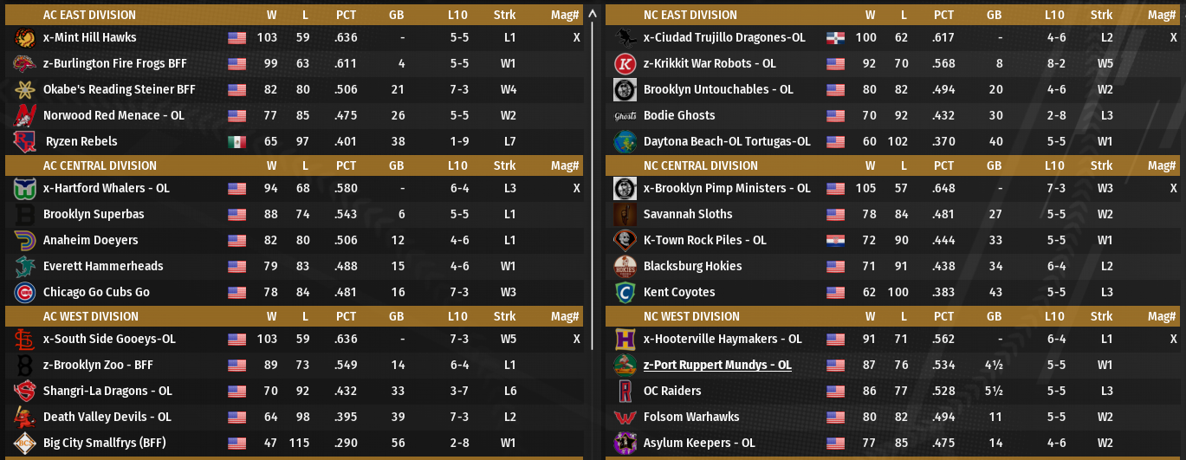The height and width of the screenshot is (460, 1186).
Task: Sort AC Central Division by GB column
Action: pos(396,166)
